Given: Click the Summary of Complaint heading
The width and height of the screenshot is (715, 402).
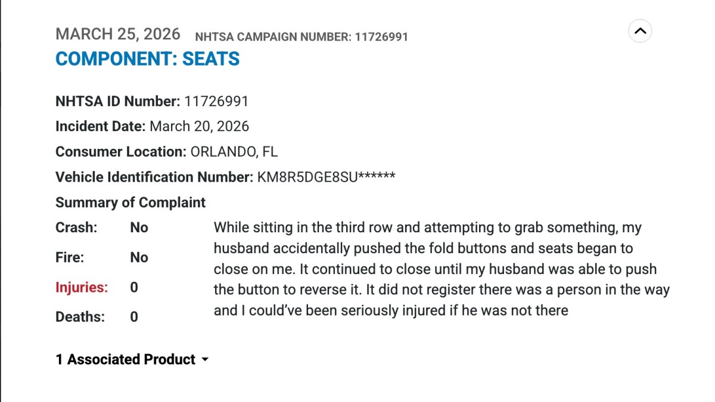Looking at the screenshot, I should [x=130, y=202].
